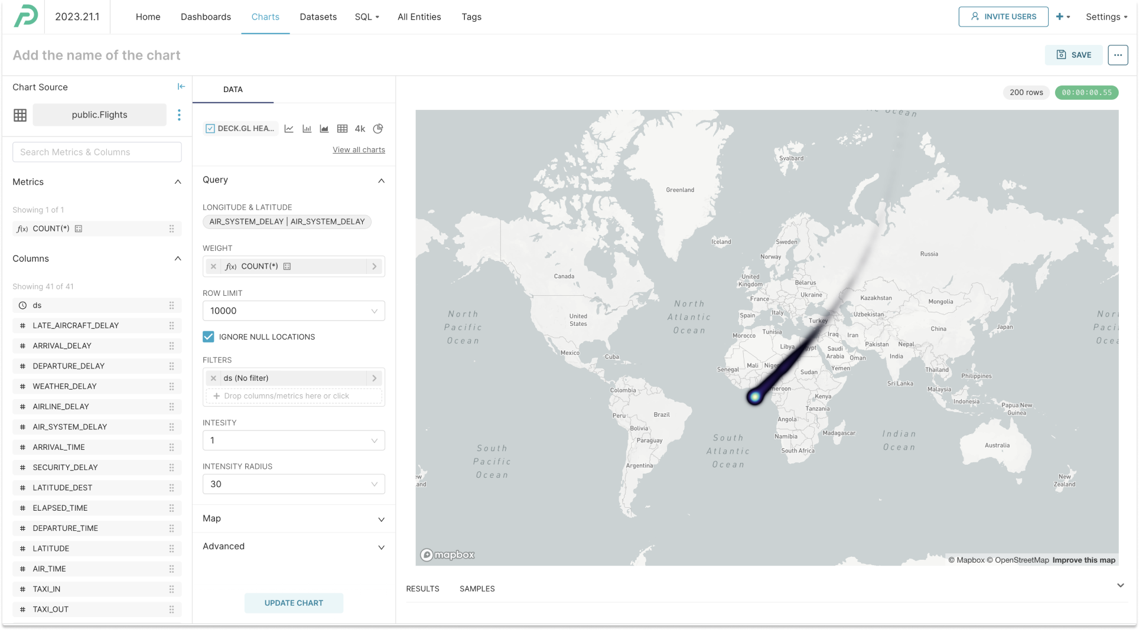
Task: Select the line chart type icon
Action: pos(289,129)
